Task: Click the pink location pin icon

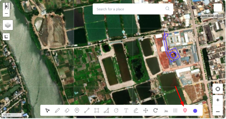Action: [185, 110]
